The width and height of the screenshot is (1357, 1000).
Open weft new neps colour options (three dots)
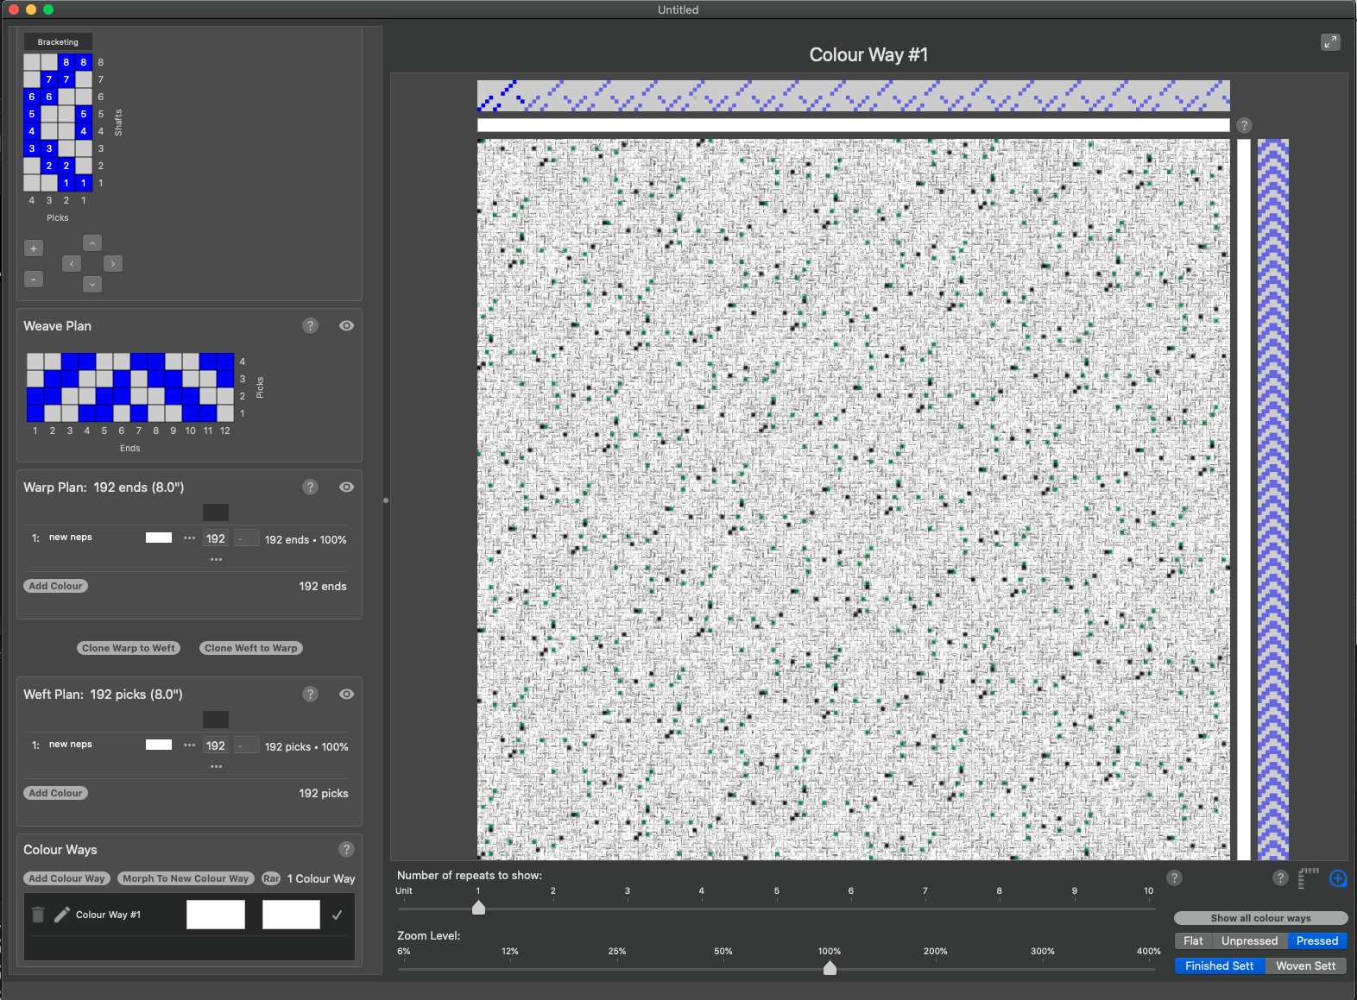(x=190, y=745)
